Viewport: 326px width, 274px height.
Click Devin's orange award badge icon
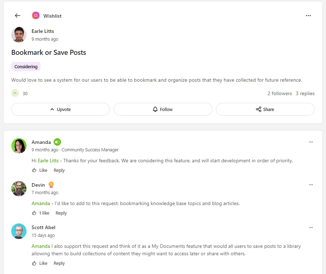point(51,185)
